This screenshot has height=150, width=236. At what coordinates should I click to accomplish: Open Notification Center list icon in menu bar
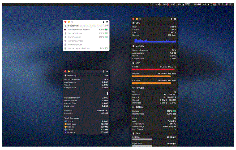click(230, 4)
